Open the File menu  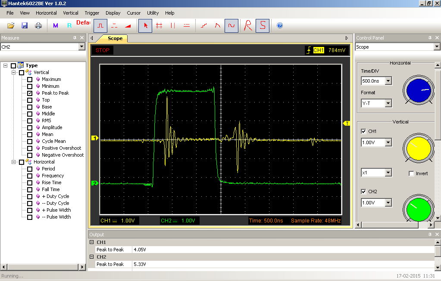(x=10, y=13)
